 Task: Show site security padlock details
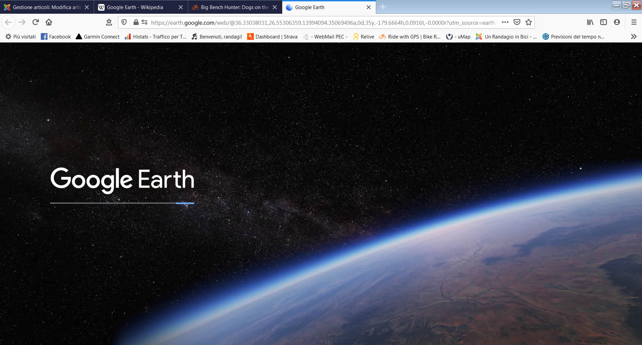pos(136,22)
